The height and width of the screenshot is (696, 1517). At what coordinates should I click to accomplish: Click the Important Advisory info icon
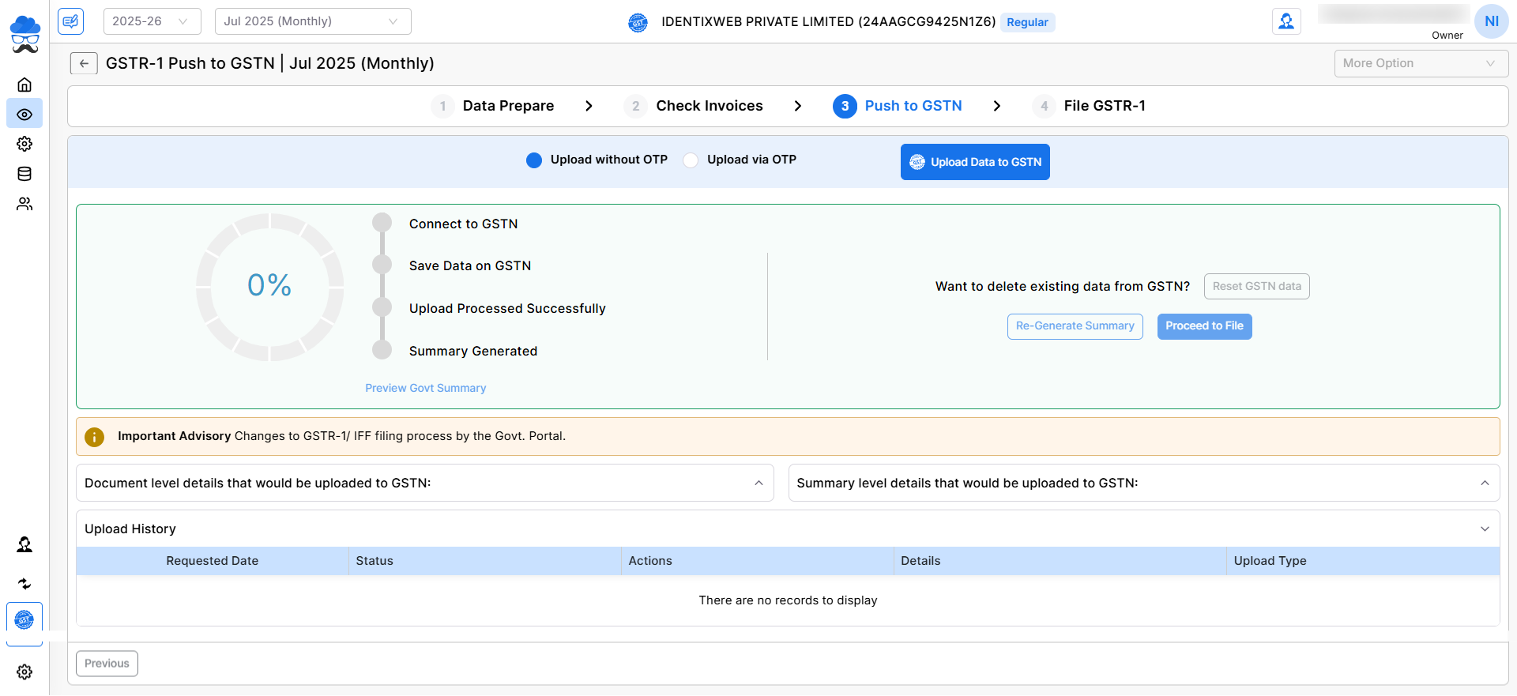click(x=94, y=437)
